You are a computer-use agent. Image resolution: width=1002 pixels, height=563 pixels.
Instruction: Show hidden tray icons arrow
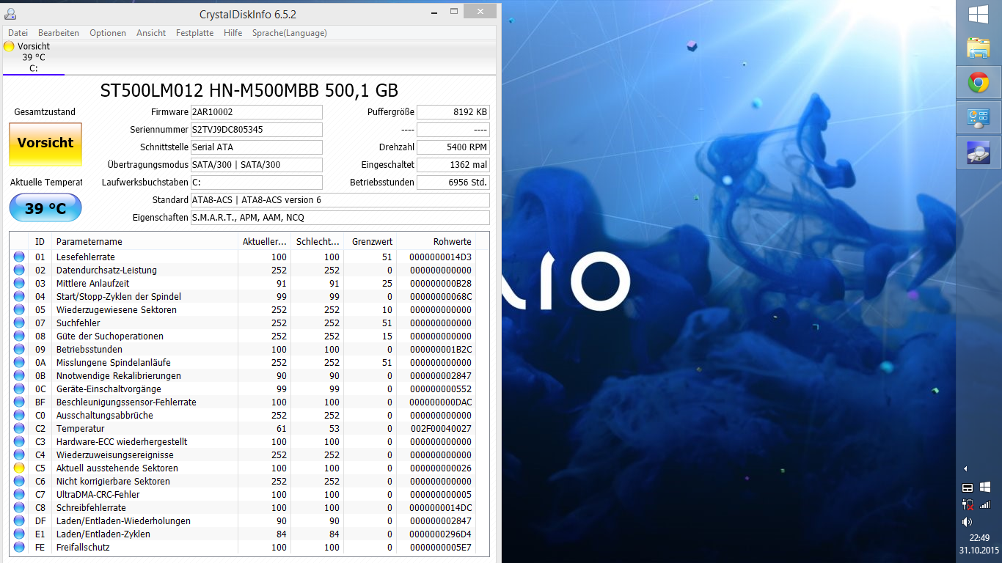(965, 468)
